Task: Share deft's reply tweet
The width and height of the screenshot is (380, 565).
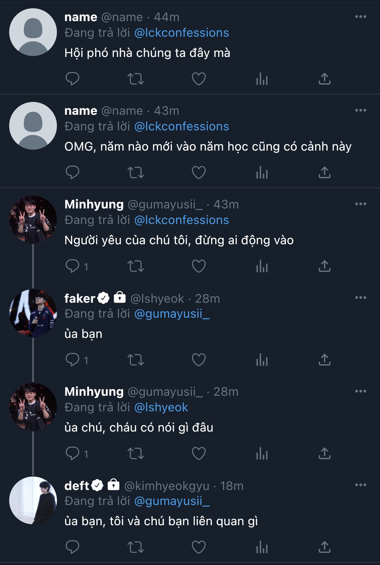Action: 325,547
